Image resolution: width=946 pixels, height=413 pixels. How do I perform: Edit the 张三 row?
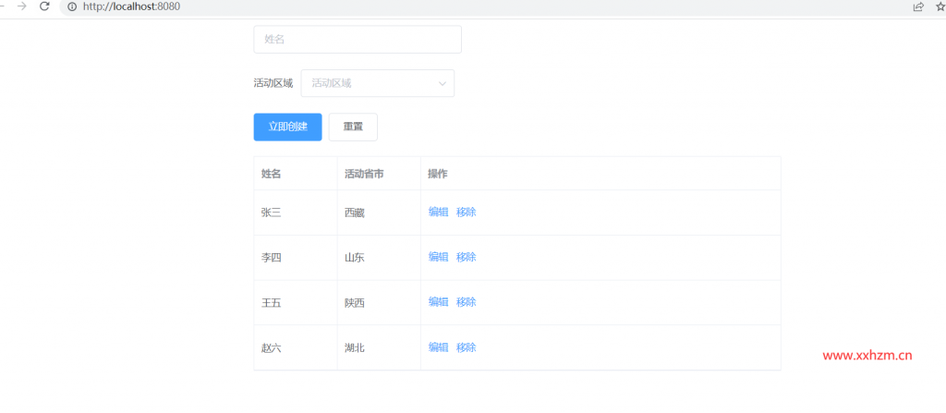pos(438,213)
